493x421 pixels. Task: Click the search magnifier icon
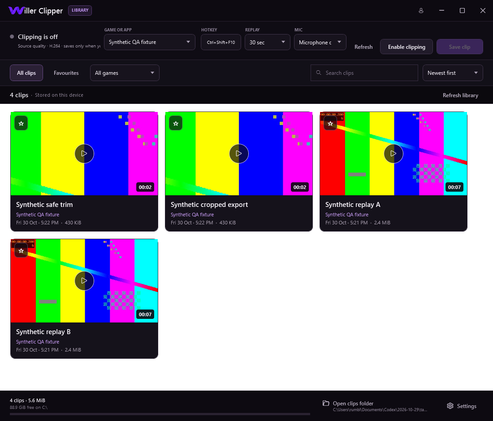pyautogui.click(x=319, y=73)
